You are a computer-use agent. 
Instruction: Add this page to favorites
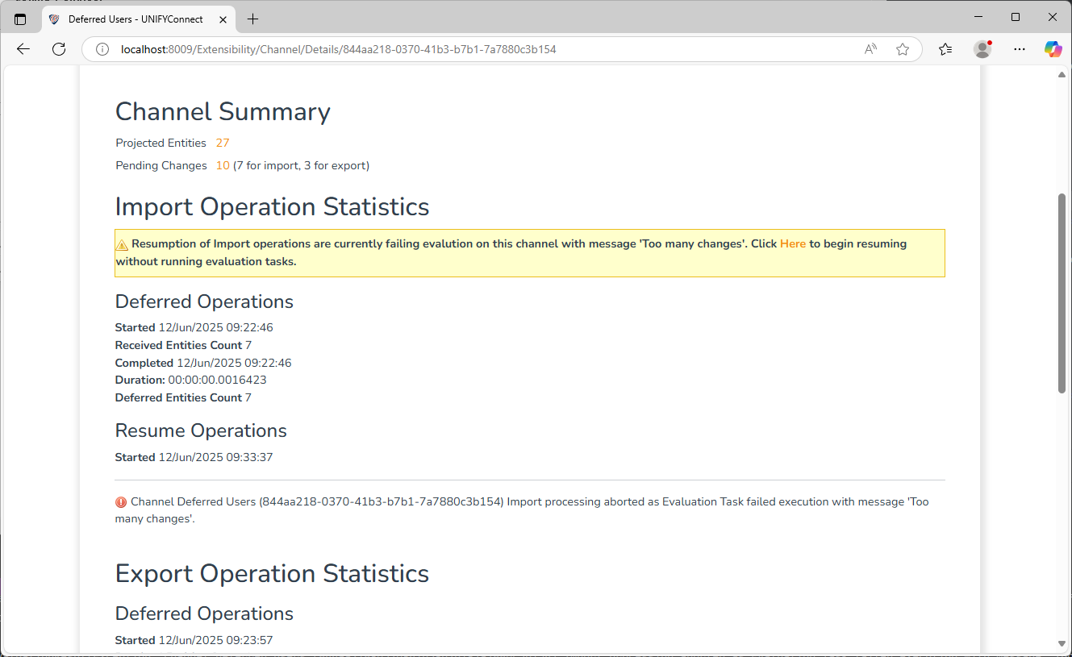tap(903, 49)
